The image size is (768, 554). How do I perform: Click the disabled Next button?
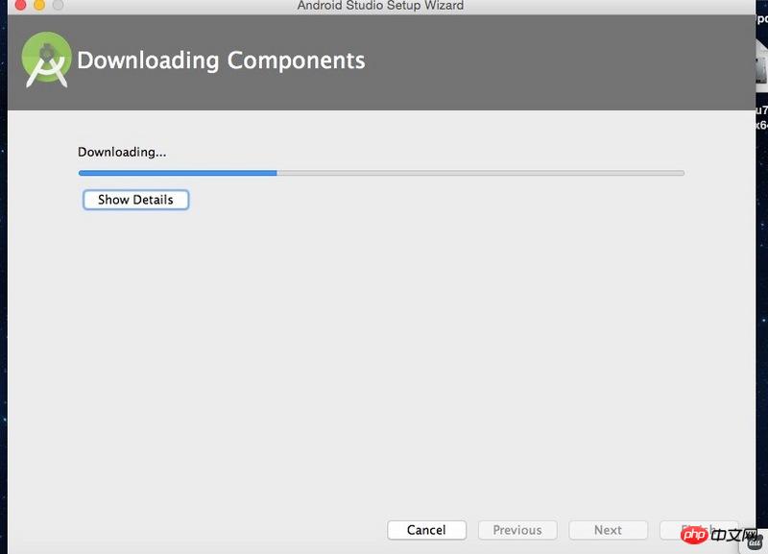[x=608, y=530]
